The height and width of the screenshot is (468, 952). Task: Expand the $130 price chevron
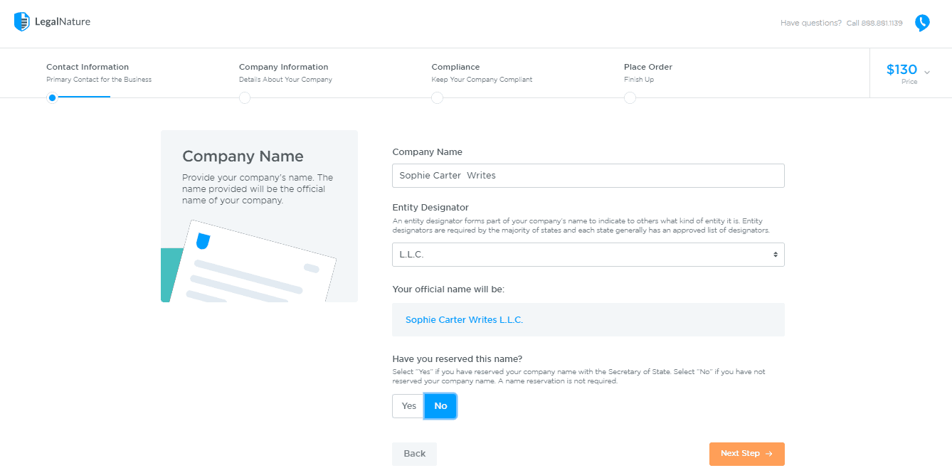(927, 73)
